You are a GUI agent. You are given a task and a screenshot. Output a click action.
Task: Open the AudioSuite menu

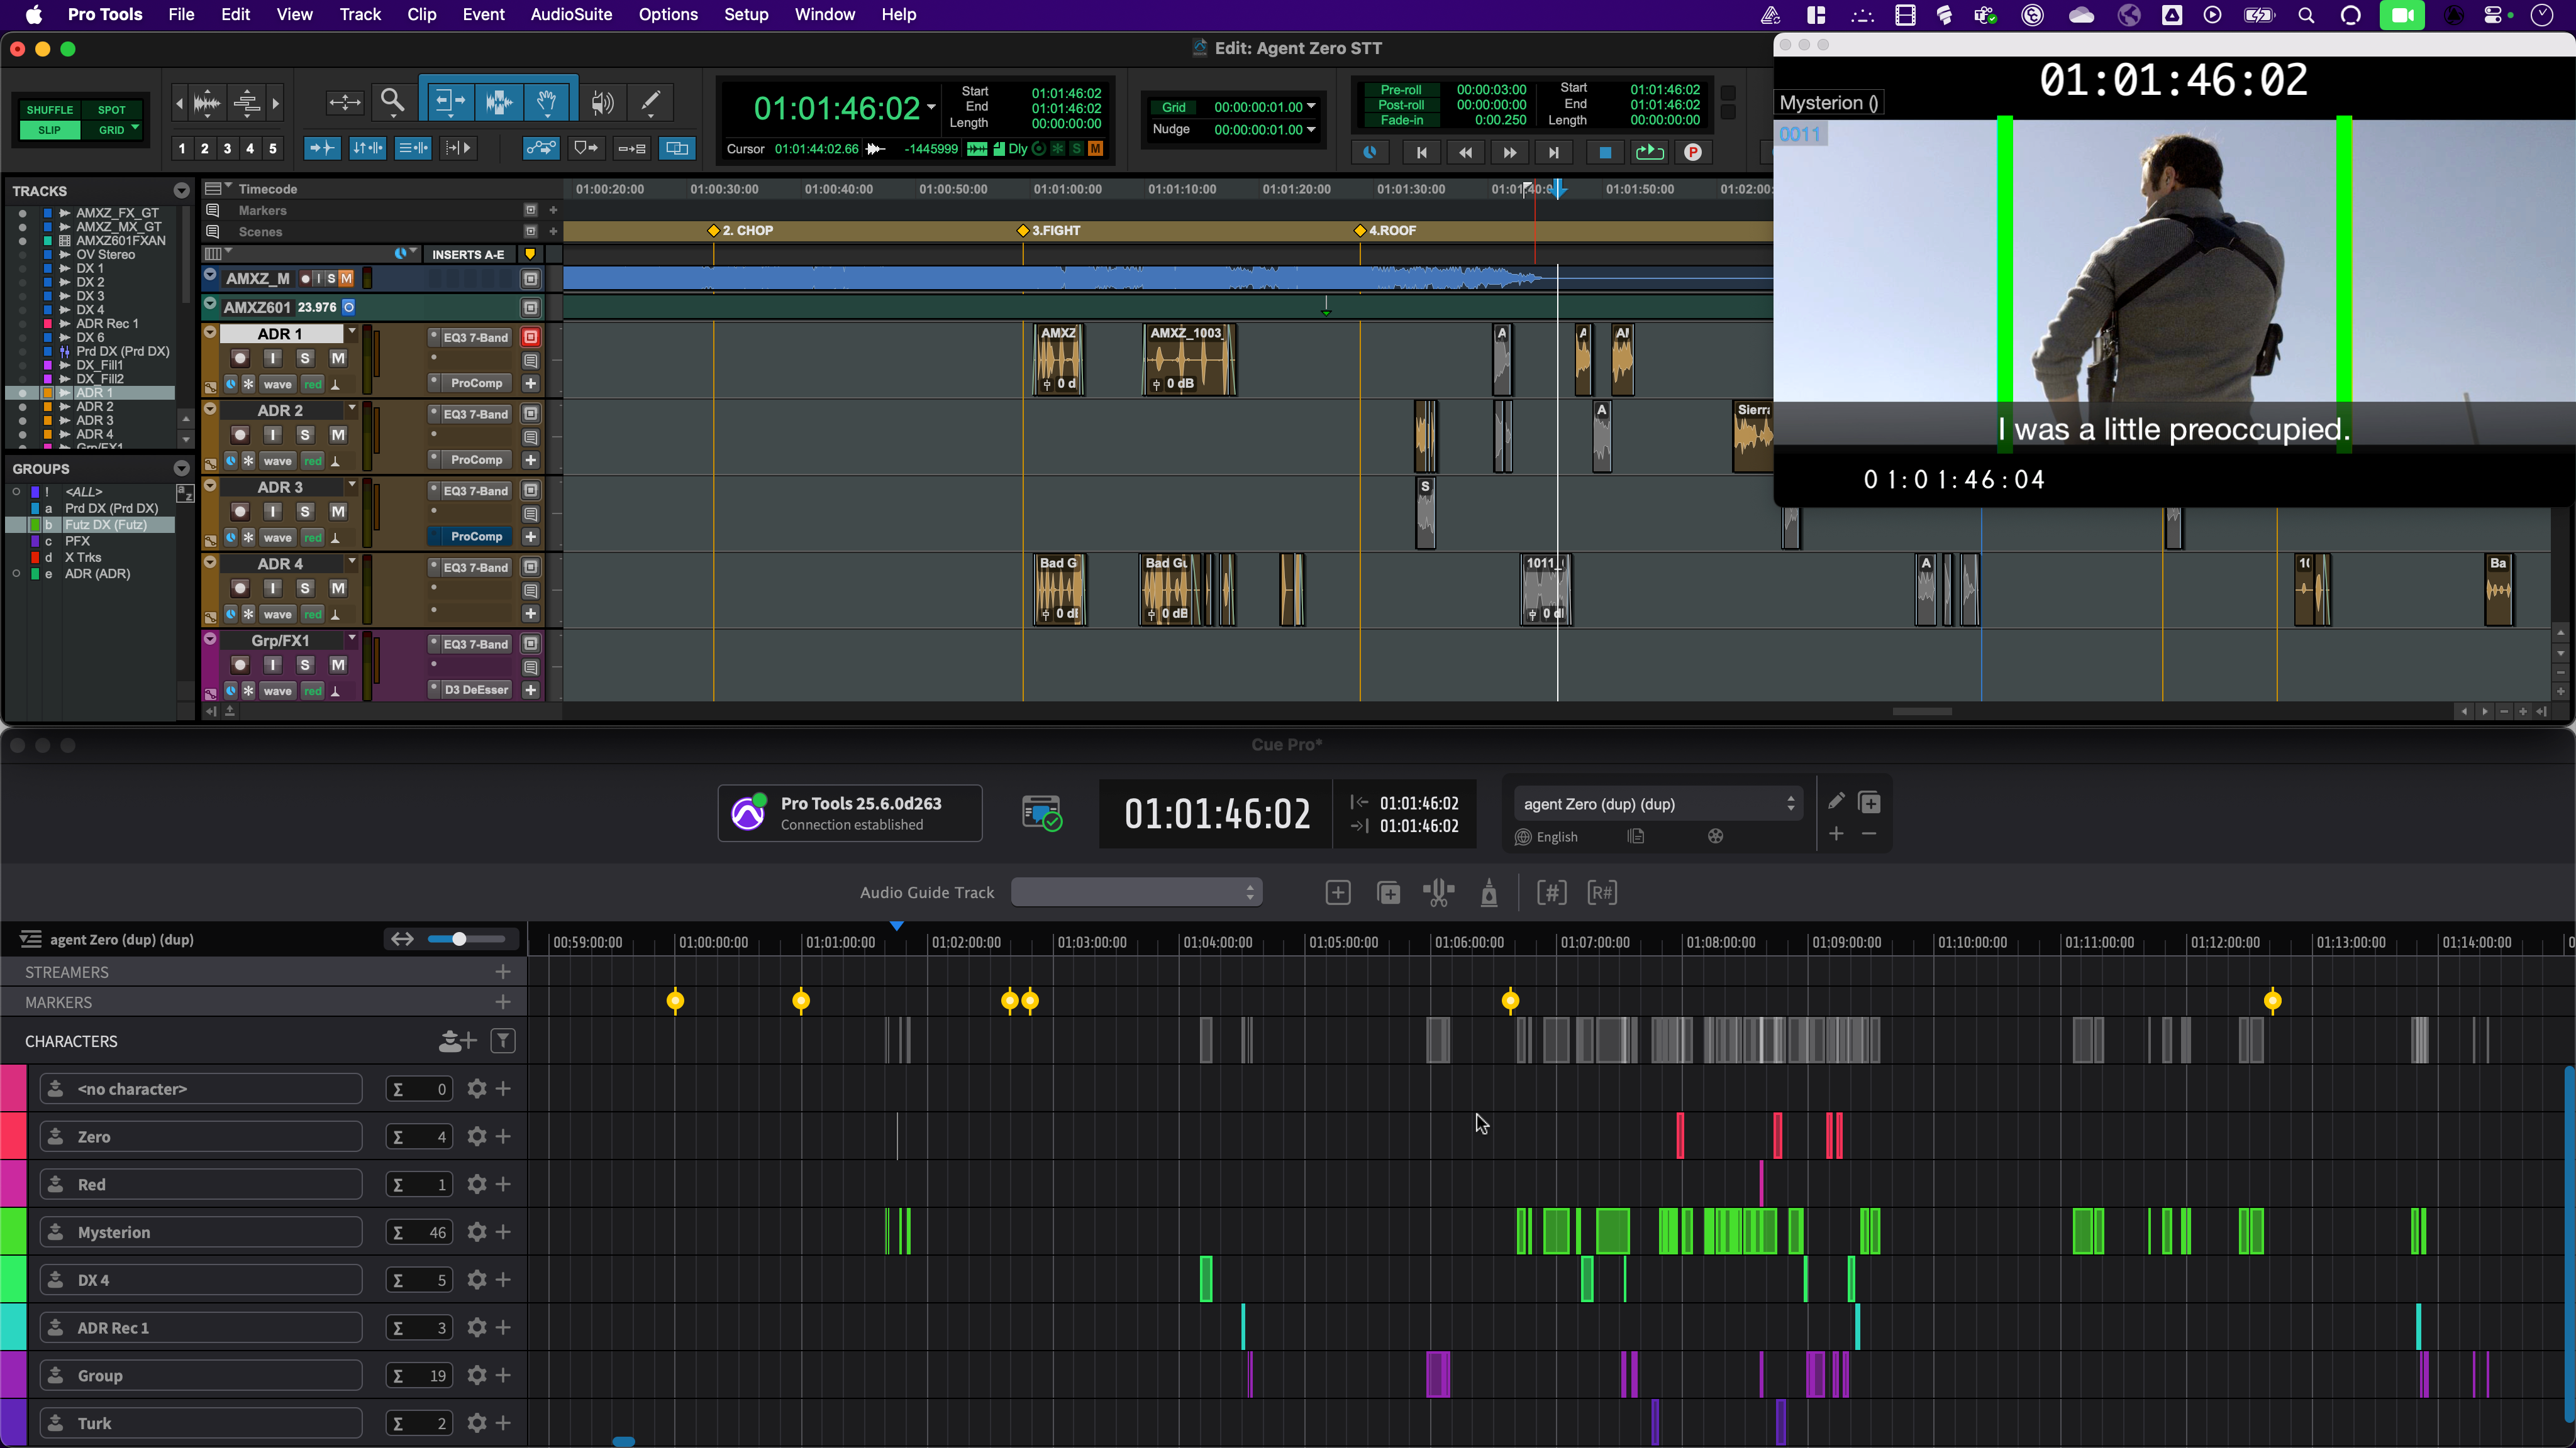[x=571, y=14]
